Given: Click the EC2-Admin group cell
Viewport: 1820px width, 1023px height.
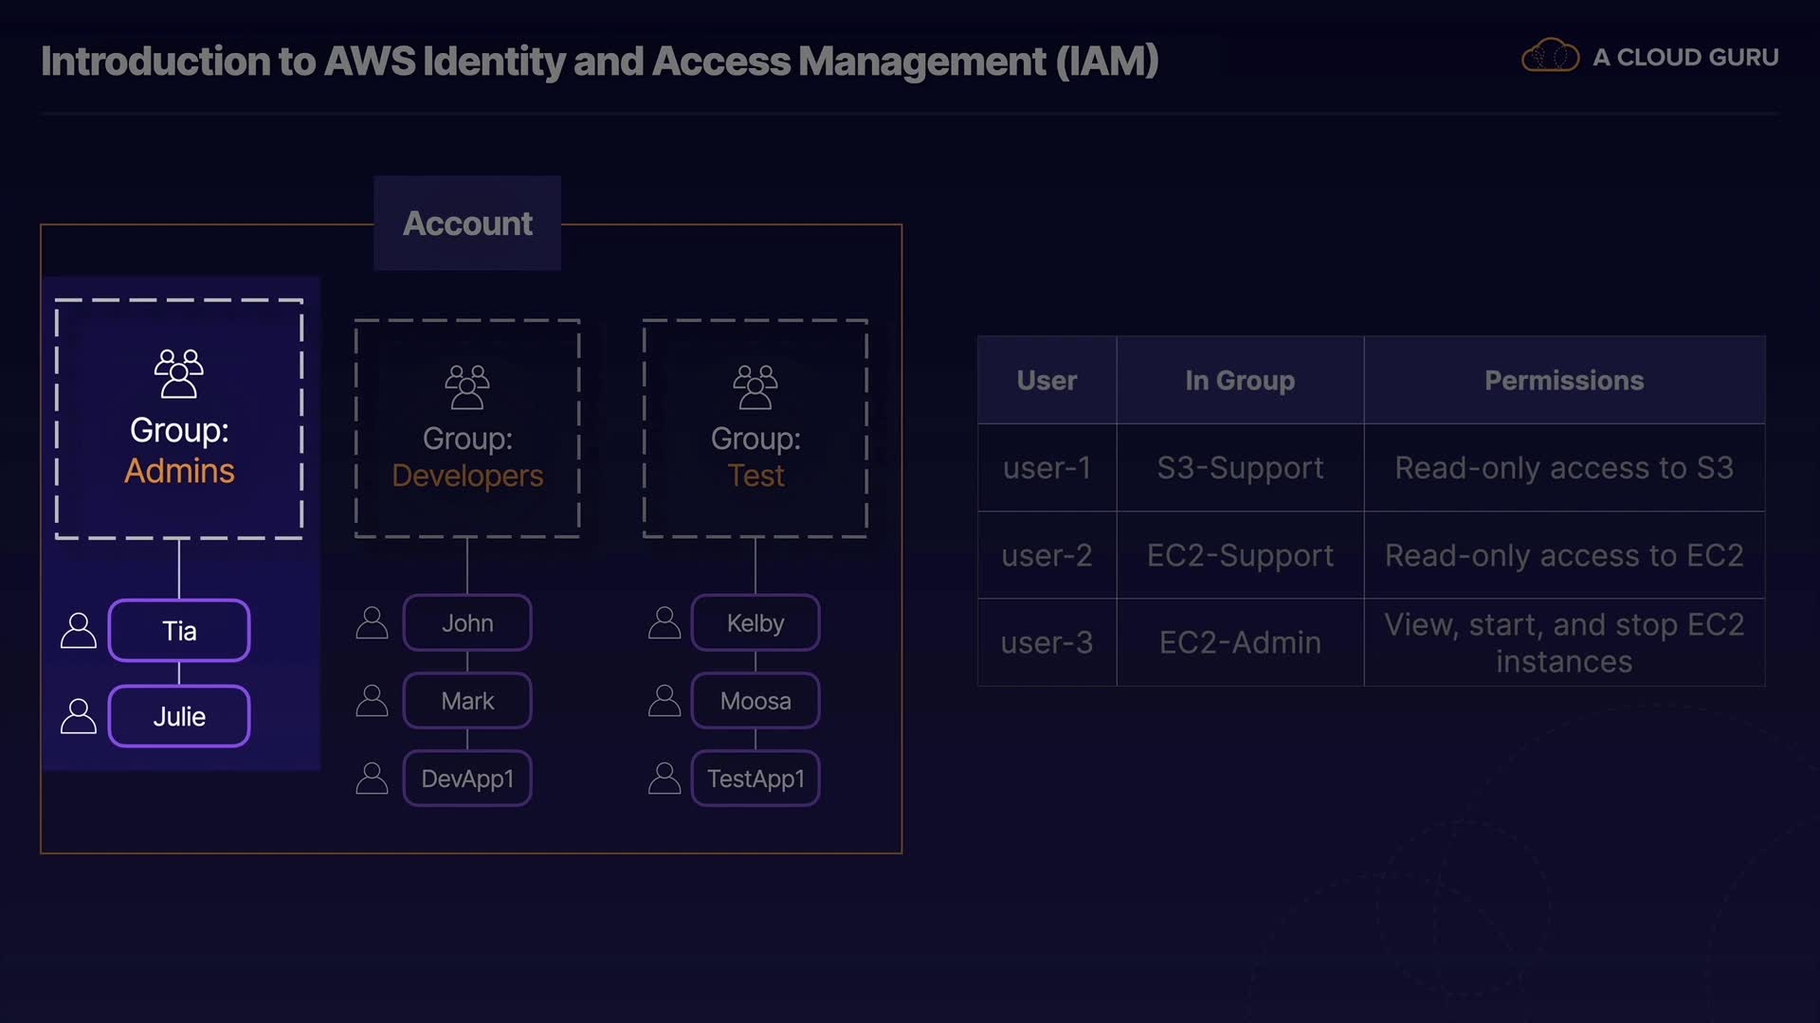Looking at the screenshot, I should tap(1240, 642).
